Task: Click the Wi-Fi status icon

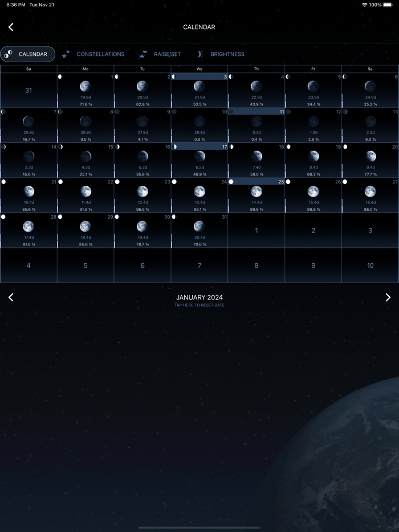Action: click(365, 5)
